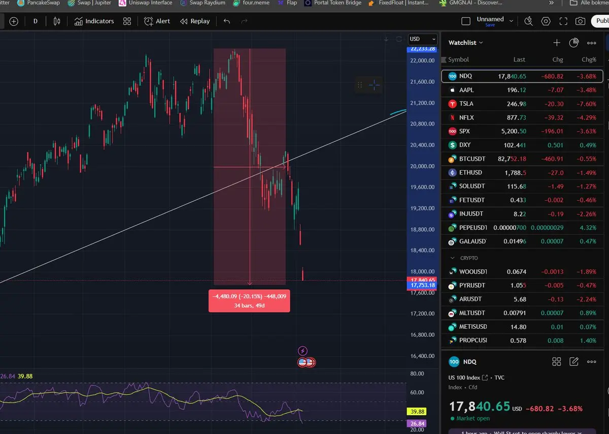
Task: Select AAPL in the watchlist
Action: (x=522, y=90)
